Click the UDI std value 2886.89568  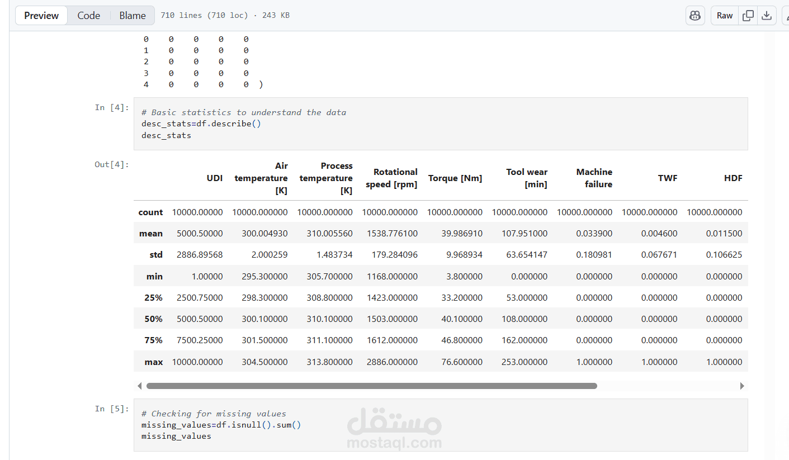coord(200,255)
